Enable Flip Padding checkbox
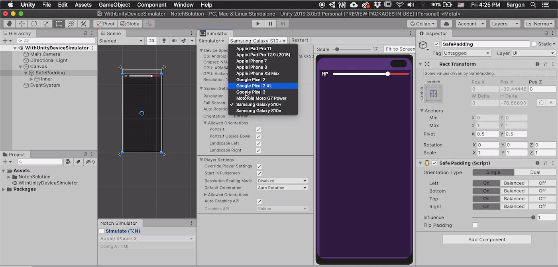 [x=475, y=225]
